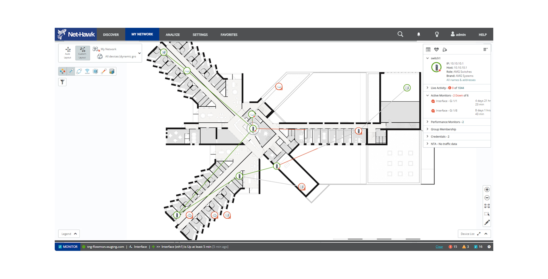Image resolution: width=548 pixels, height=279 pixels.
Task: Open the Analyze menu
Action: click(x=173, y=35)
